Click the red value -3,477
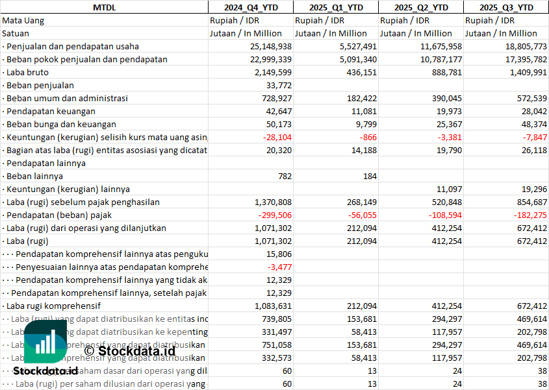 pos(279,267)
